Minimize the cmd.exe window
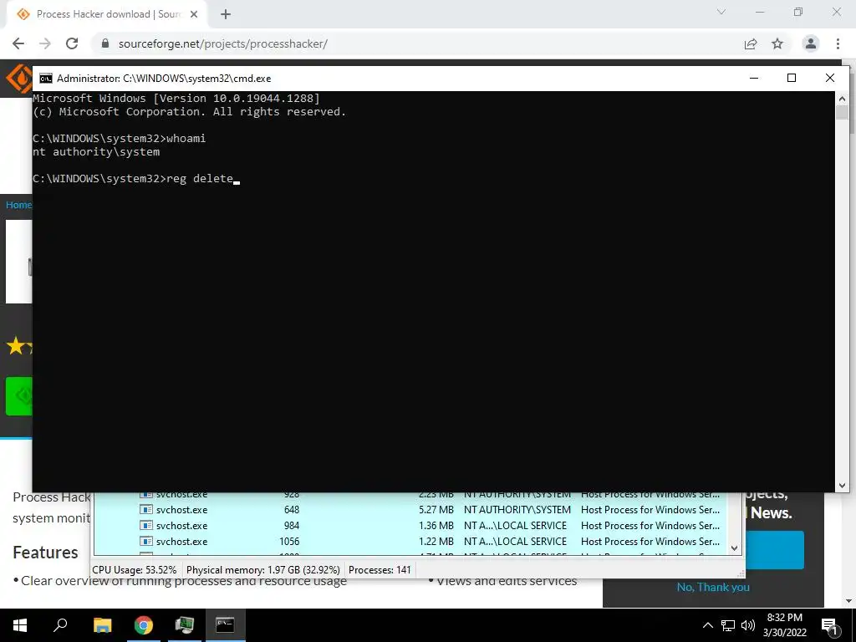The height and width of the screenshot is (642, 856). [754, 78]
